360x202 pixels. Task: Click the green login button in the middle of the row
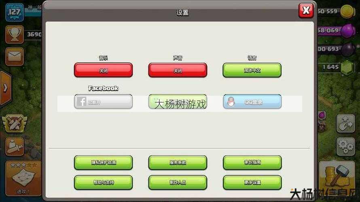178,101
